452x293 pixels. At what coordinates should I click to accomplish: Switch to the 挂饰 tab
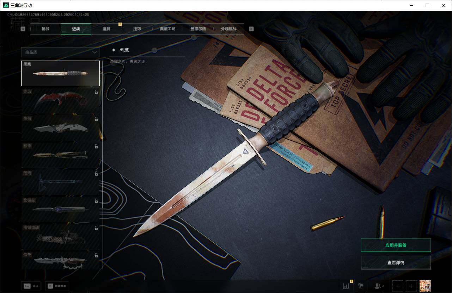[137, 29]
